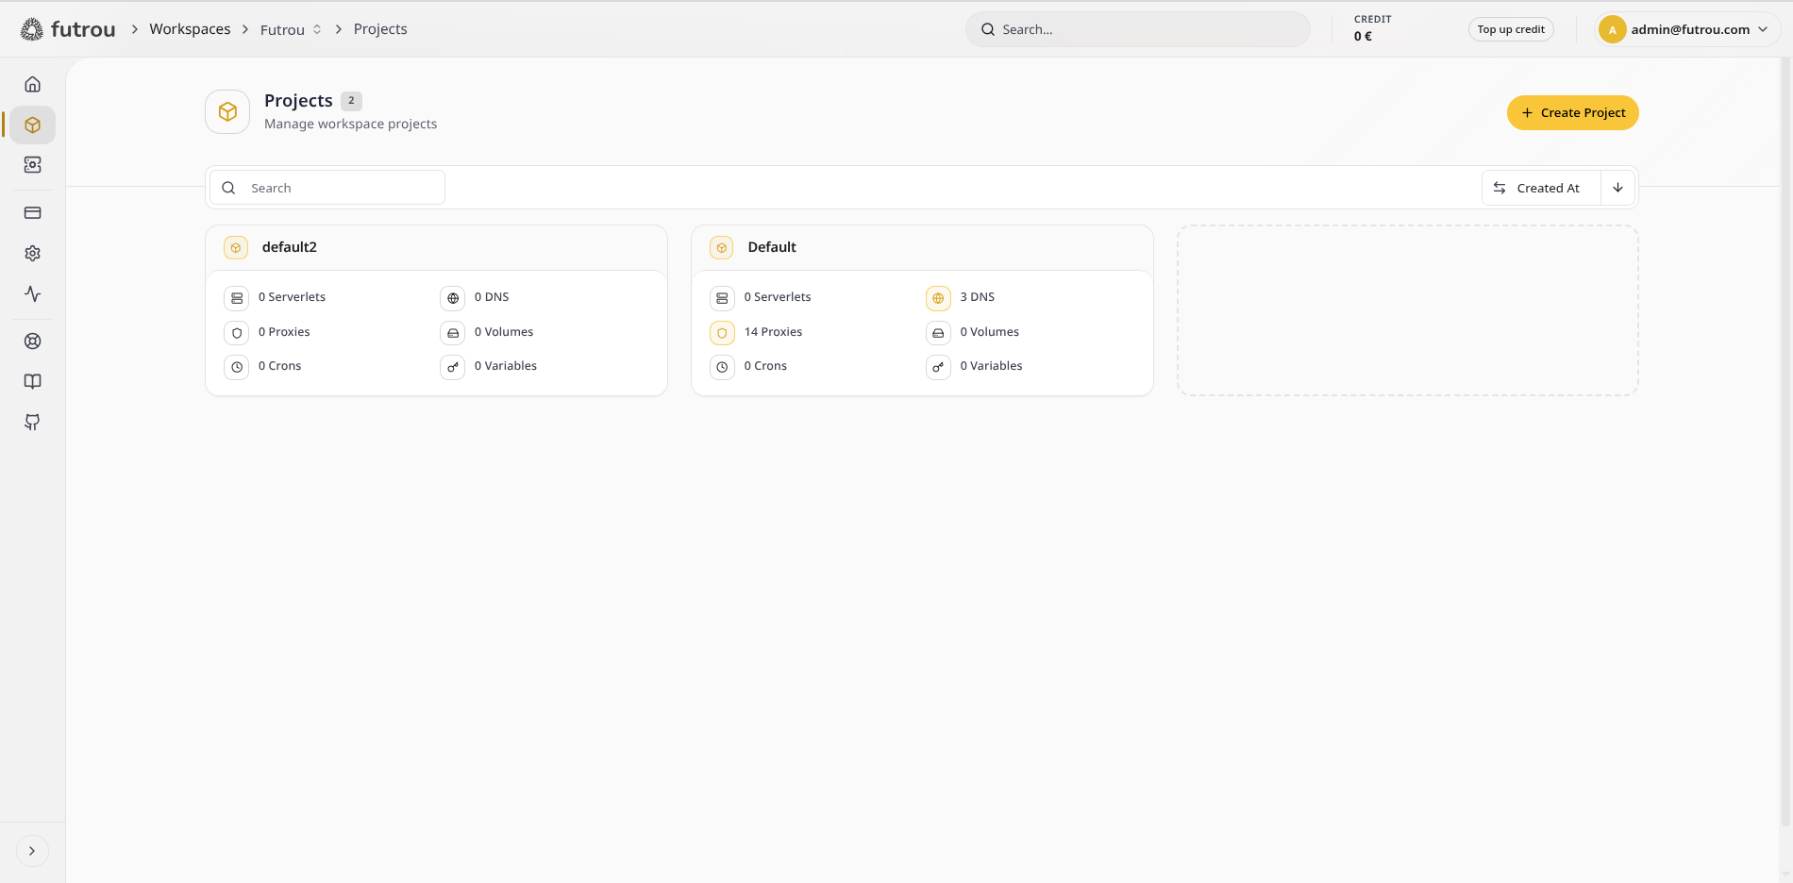Click the Projects breadcrumb

pos(380,29)
